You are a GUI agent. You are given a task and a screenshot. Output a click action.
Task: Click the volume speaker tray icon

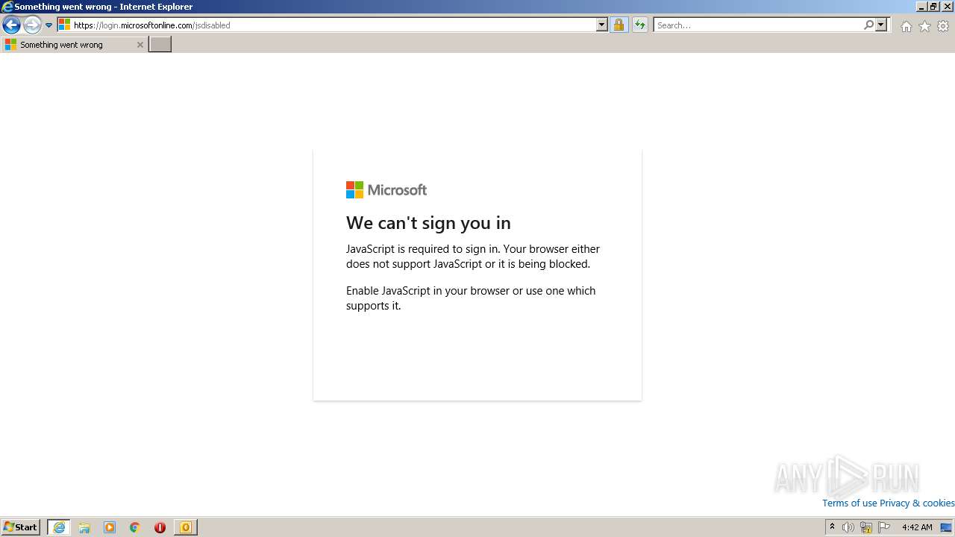(x=848, y=527)
